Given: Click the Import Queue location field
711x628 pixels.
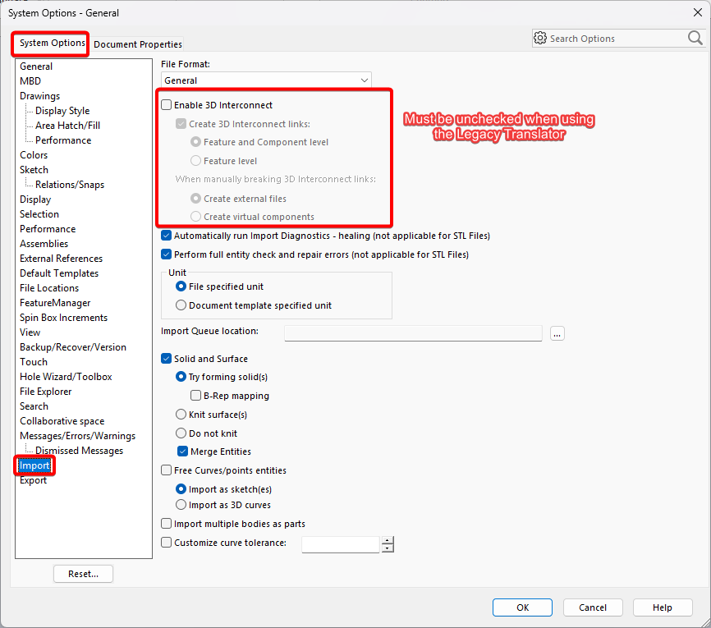Looking at the screenshot, I should [413, 333].
